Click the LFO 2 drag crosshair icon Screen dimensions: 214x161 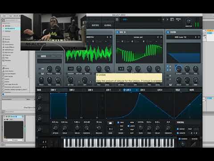(124, 90)
